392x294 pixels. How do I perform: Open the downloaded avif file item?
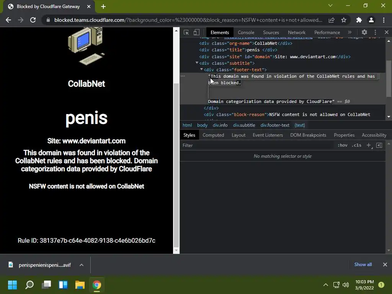pos(40,265)
